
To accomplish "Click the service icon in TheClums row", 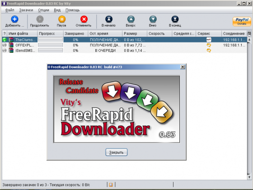I will pyautogui.click(x=209, y=40).
